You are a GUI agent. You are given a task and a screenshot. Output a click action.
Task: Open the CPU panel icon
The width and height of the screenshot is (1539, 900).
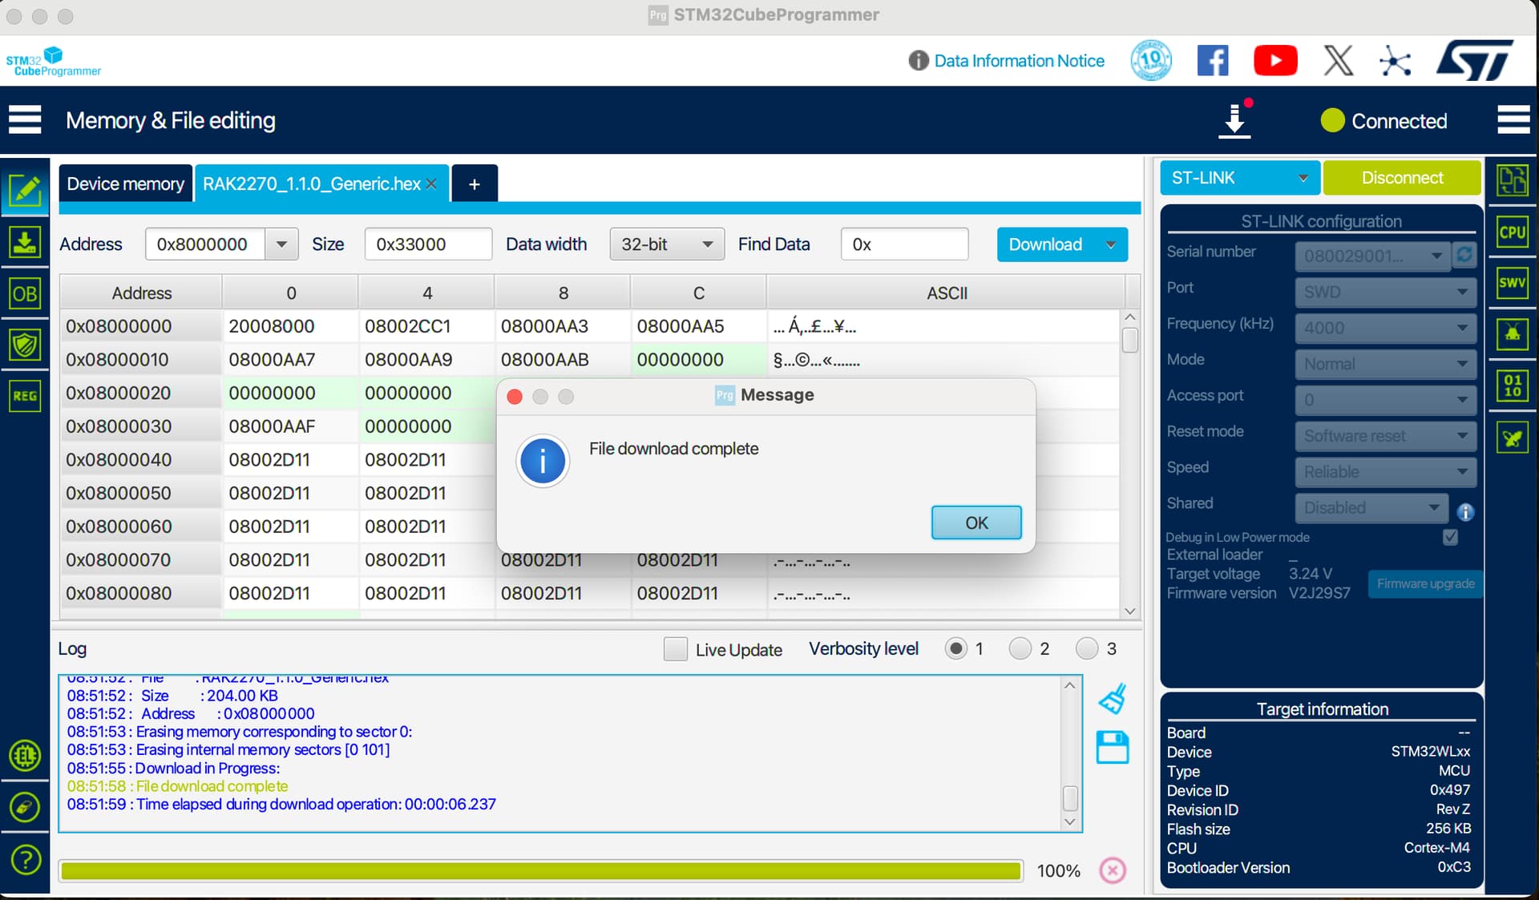(x=1512, y=232)
